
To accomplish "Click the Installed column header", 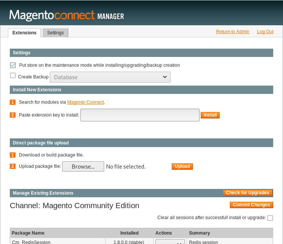I will point(129,233).
